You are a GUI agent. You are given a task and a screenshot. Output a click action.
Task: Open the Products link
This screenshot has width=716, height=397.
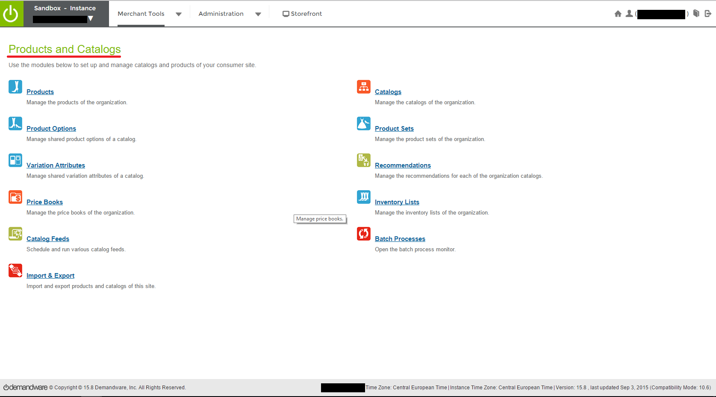[x=40, y=92]
